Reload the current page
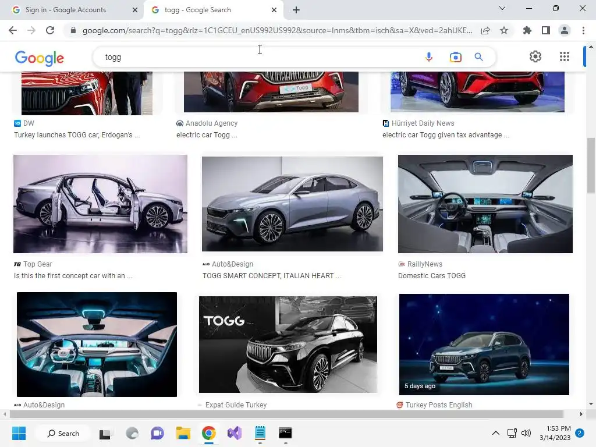The height and width of the screenshot is (447, 596). pos(50,30)
